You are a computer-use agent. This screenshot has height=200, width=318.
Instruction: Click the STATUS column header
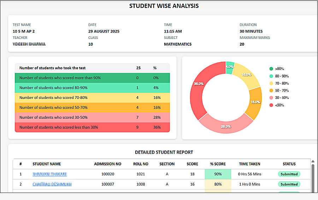(x=289, y=164)
